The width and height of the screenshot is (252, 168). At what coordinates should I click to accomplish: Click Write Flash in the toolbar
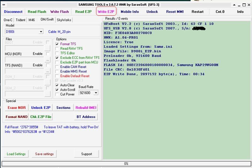(60, 12)
